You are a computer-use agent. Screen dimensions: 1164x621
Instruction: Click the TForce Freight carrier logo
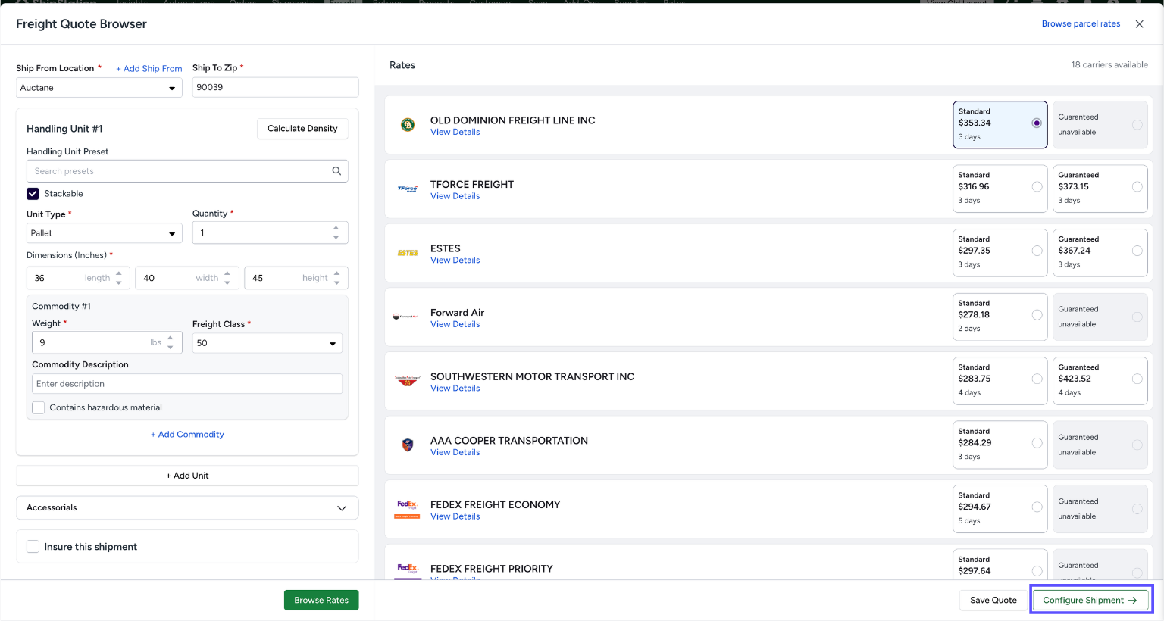(408, 189)
